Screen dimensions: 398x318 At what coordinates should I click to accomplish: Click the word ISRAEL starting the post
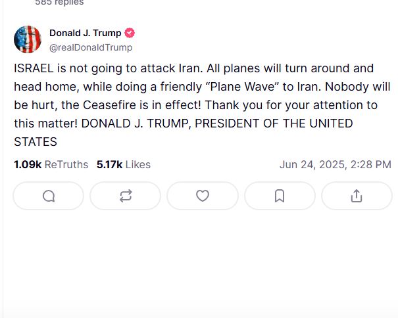[34, 68]
